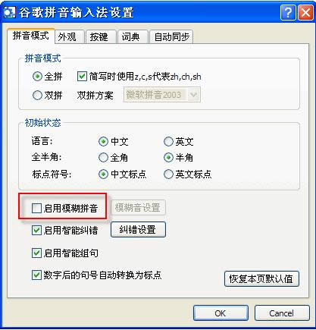
Task: Toggle 简写时使用z,c,s代表zh,ch,sh checkbox
Action: pos(82,76)
